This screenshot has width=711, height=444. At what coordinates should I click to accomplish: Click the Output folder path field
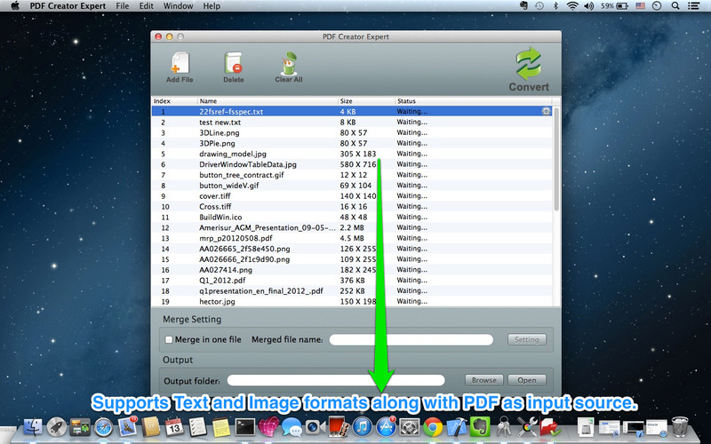click(x=336, y=380)
